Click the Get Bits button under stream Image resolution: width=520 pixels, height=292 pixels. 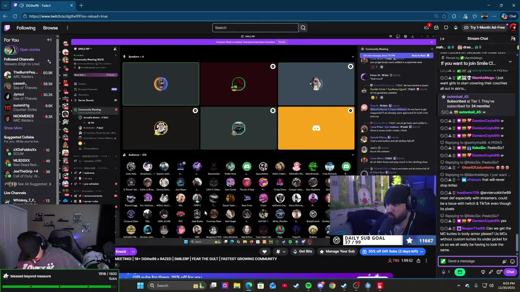303,251
